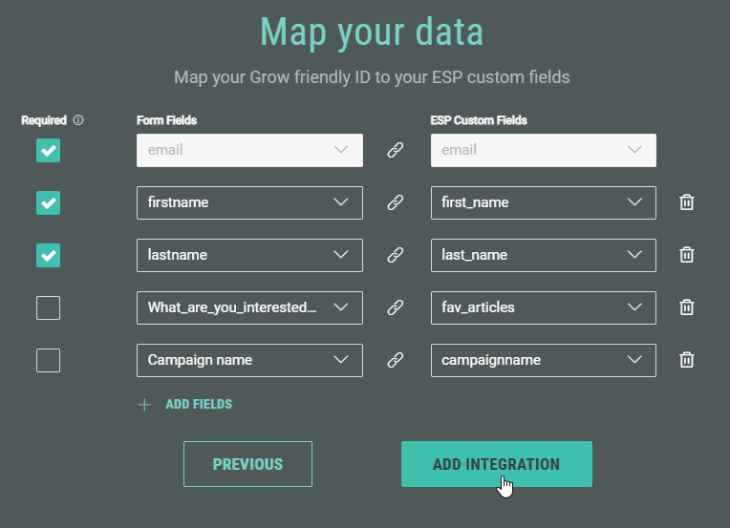The width and height of the screenshot is (730, 528).
Task: Mark Campaign name field as required
Action: coord(48,360)
